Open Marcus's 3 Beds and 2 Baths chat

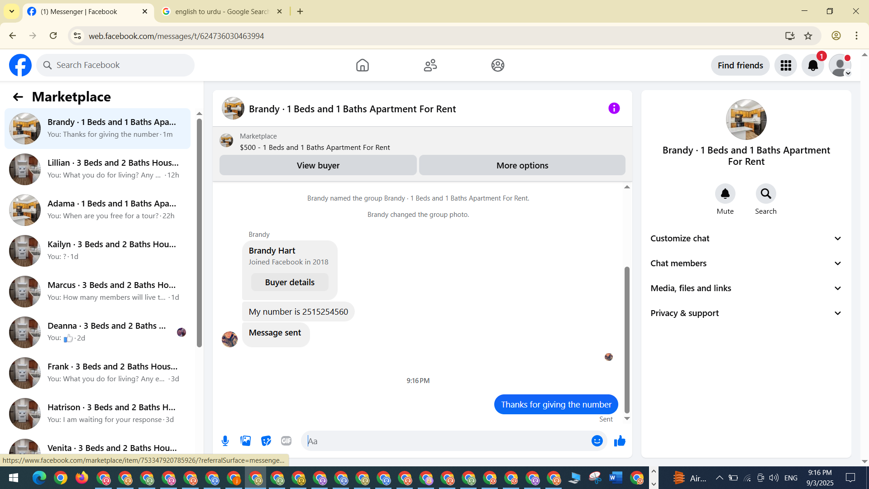pyautogui.click(x=97, y=291)
